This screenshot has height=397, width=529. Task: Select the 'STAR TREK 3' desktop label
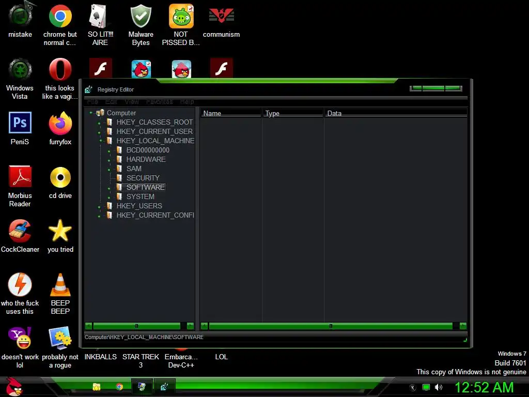coord(141,361)
